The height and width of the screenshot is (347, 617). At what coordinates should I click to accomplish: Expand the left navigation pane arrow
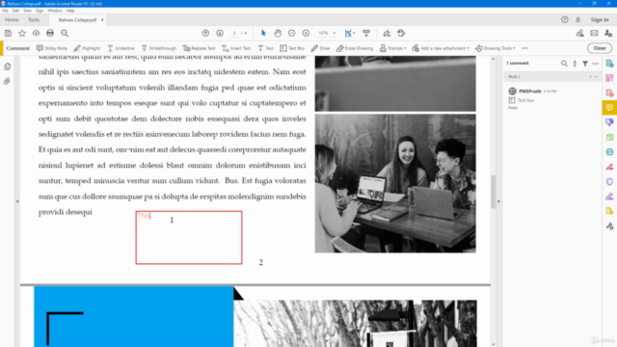point(17,201)
